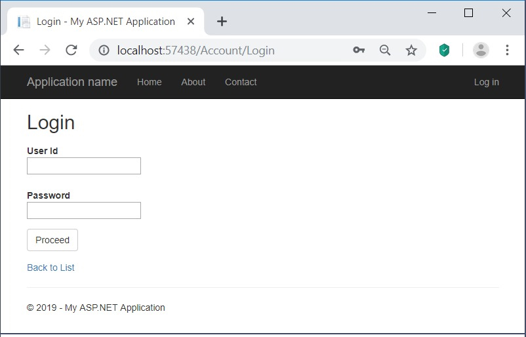Reload the login page
The image size is (526, 337).
(71, 50)
